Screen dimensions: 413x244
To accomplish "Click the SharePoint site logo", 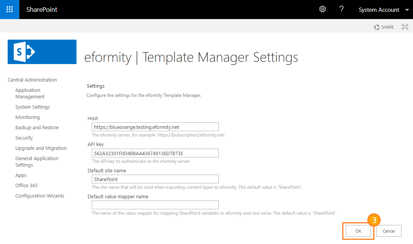I will point(42,52).
